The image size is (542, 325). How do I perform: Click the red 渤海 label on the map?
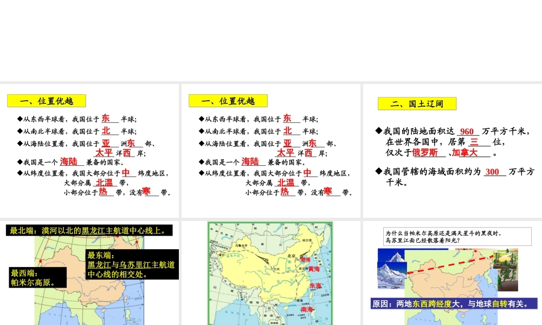click(305, 259)
